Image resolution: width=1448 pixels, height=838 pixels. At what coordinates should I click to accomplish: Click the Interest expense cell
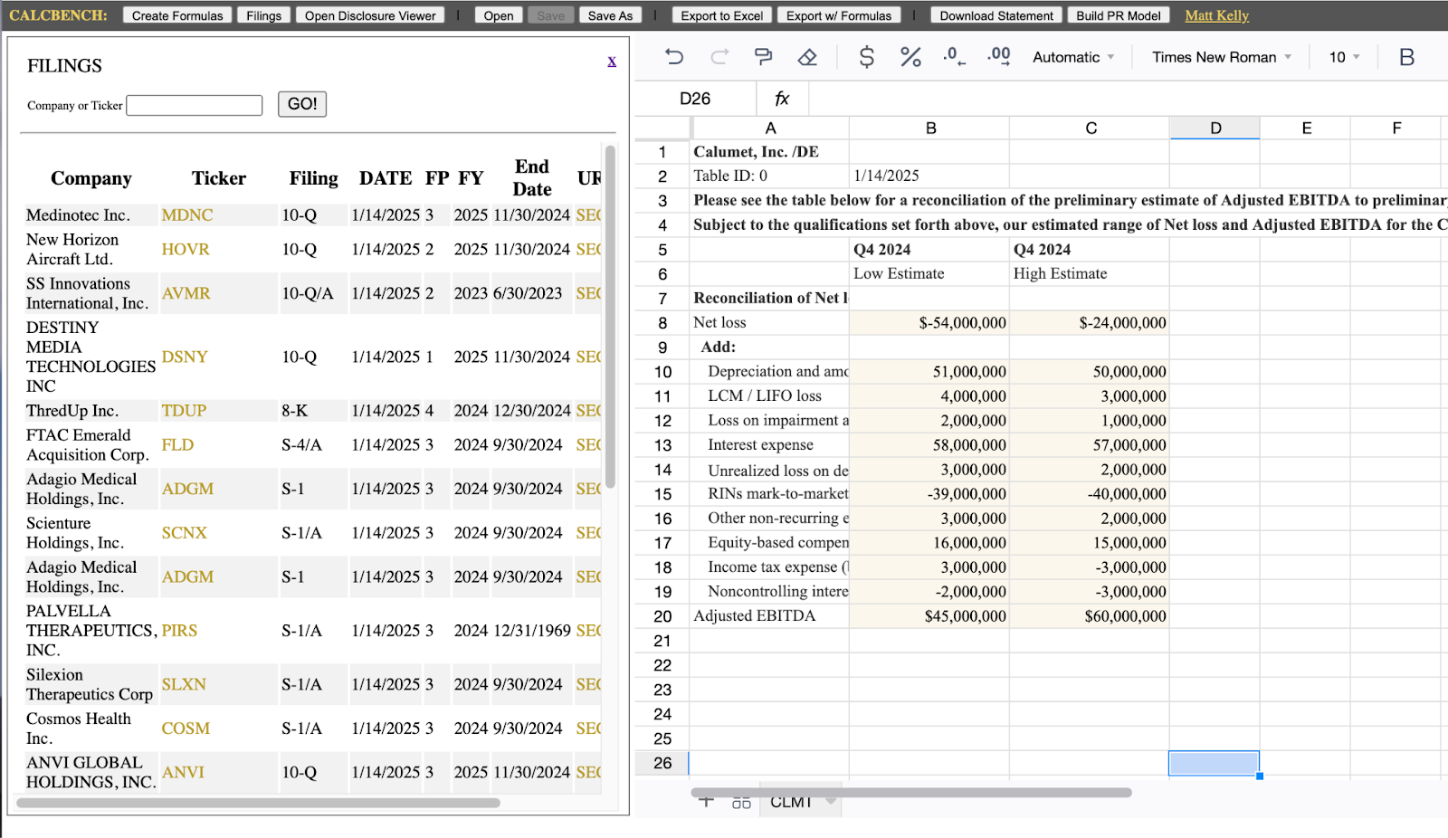tap(769, 445)
